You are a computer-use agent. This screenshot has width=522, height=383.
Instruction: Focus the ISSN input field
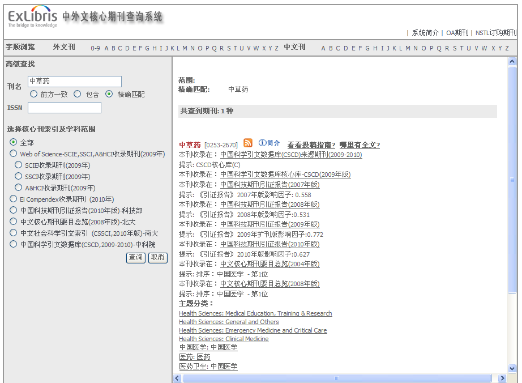tap(64, 108)
